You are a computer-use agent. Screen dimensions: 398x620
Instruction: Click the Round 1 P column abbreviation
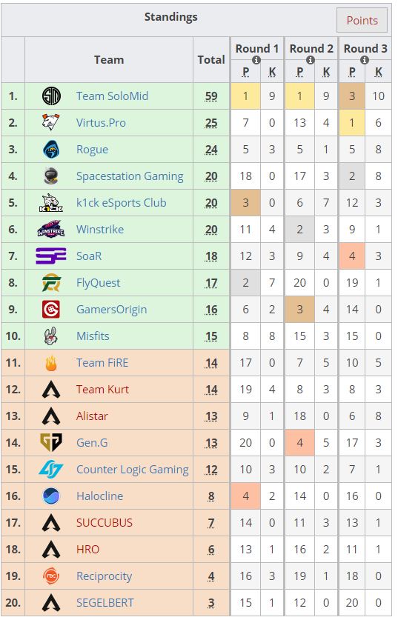pyautogui.click(x=245, y=72)
